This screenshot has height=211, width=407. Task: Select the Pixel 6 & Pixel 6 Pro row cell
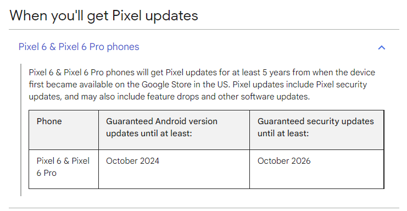point(64,169)
